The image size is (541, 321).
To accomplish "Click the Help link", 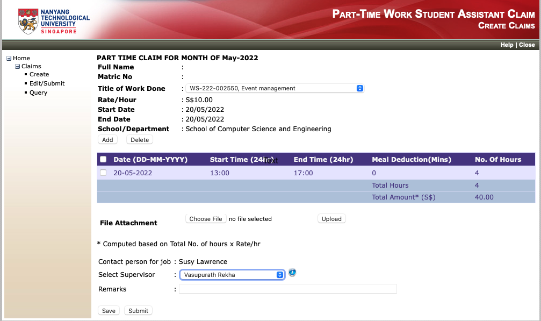I will [507, 45].
